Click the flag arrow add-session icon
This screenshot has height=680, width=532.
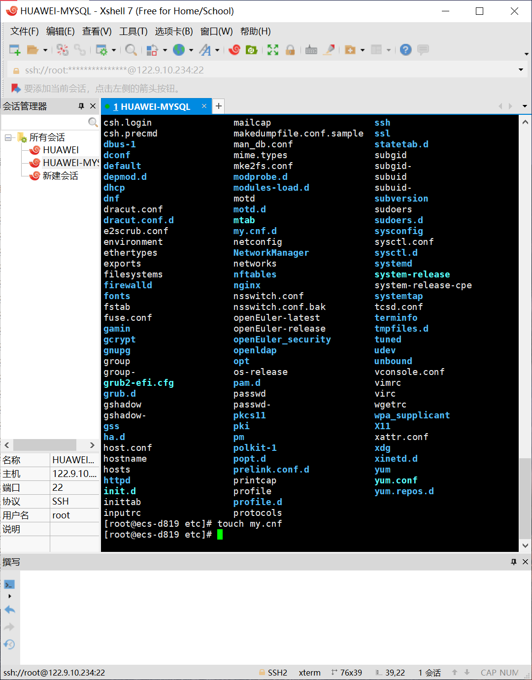[16, 89]
